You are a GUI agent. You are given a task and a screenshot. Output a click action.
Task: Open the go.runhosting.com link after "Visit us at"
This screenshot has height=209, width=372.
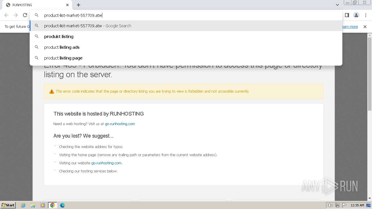(x=120, y=124)
